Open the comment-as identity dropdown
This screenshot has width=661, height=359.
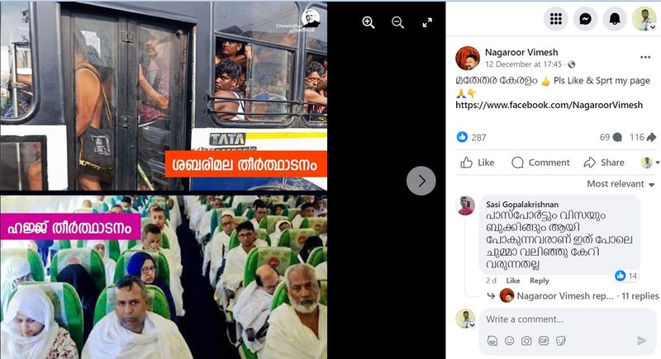pyautogui.click(x=649, y=163)
